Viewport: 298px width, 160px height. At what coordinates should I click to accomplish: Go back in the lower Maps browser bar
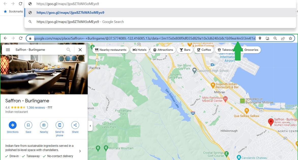(x=5, y=38)
